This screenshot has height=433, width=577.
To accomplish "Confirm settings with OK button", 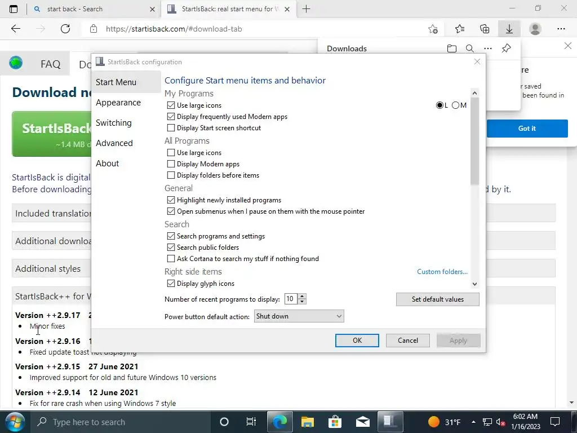I will (357, 340).
